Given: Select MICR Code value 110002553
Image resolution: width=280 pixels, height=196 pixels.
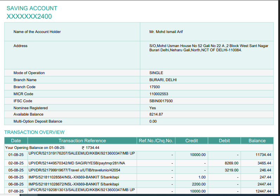Looking at the screenshot, I should (159, 94).
